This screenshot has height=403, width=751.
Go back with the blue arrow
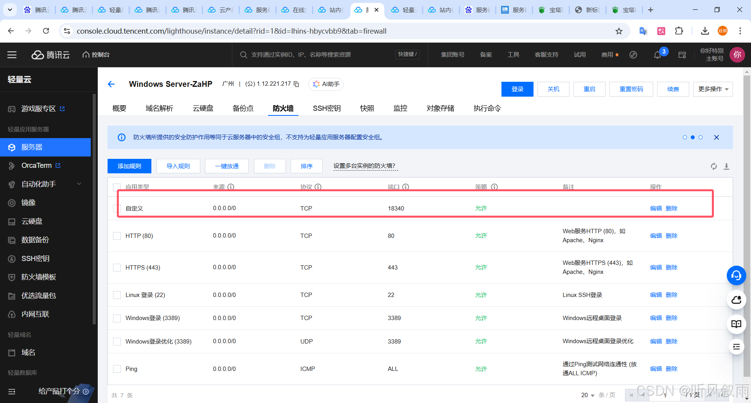pyautogui.click(x=111, y=84)
